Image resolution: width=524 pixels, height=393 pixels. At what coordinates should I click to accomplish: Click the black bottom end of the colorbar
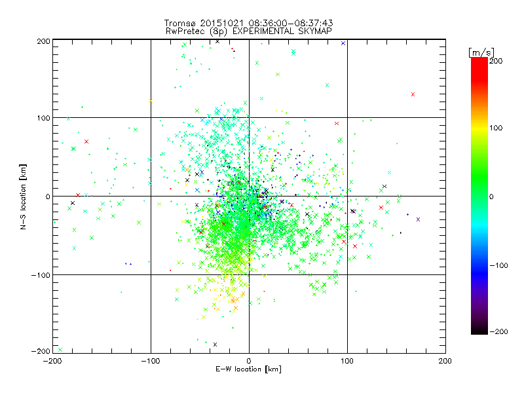pos(479,331)
